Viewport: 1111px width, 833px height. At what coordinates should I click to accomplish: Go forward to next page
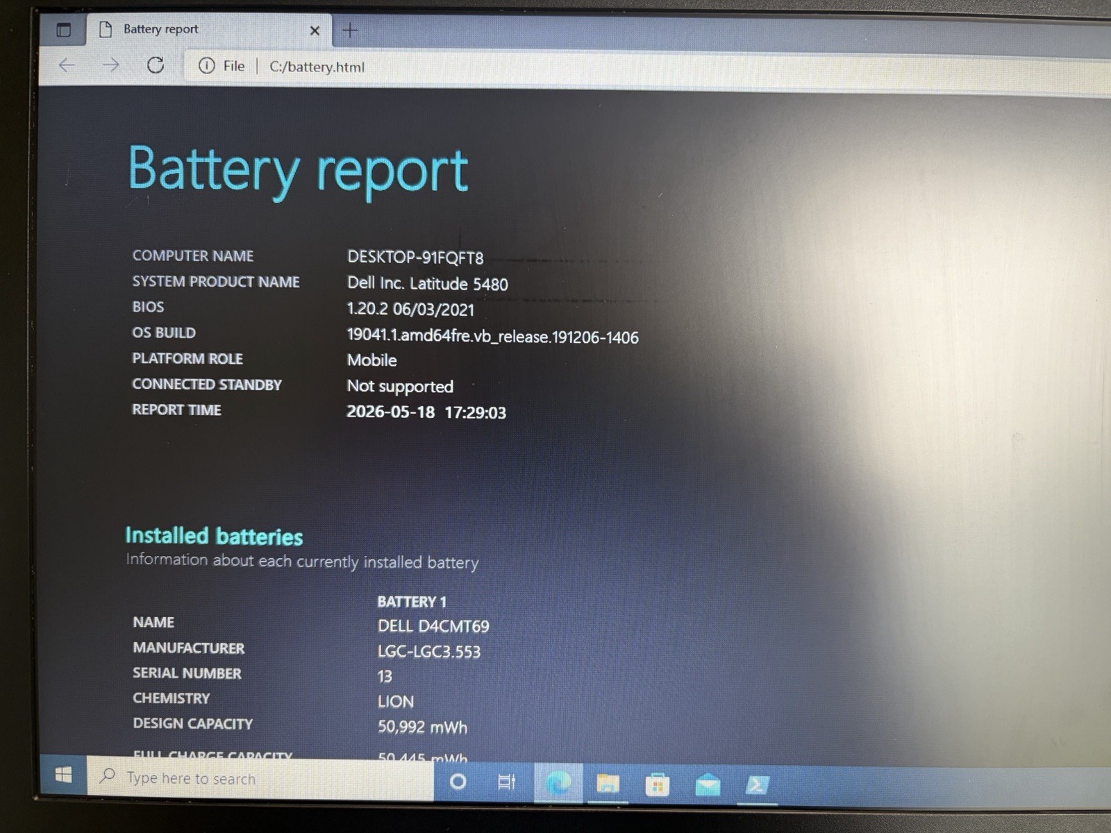[x=111, y=65]
